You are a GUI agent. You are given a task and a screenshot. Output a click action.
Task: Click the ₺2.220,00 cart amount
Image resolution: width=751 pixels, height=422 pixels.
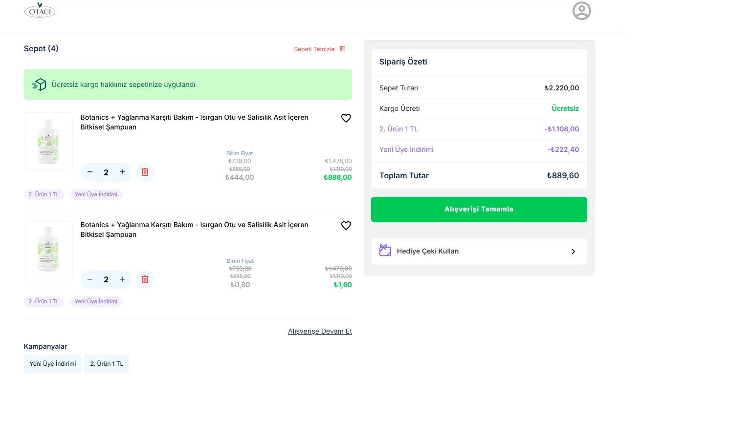click(562, 88)
